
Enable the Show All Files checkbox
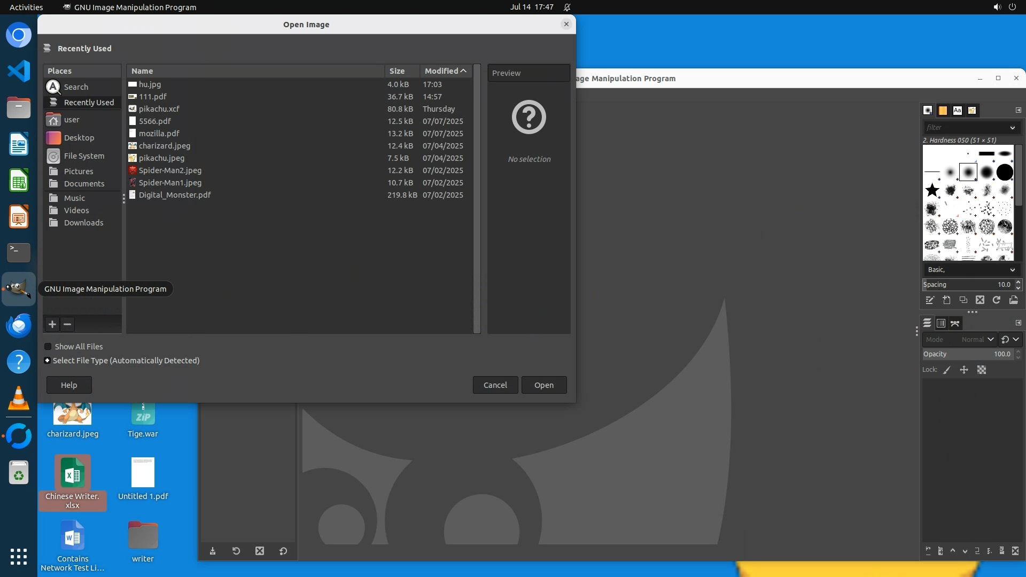[48, 347]
